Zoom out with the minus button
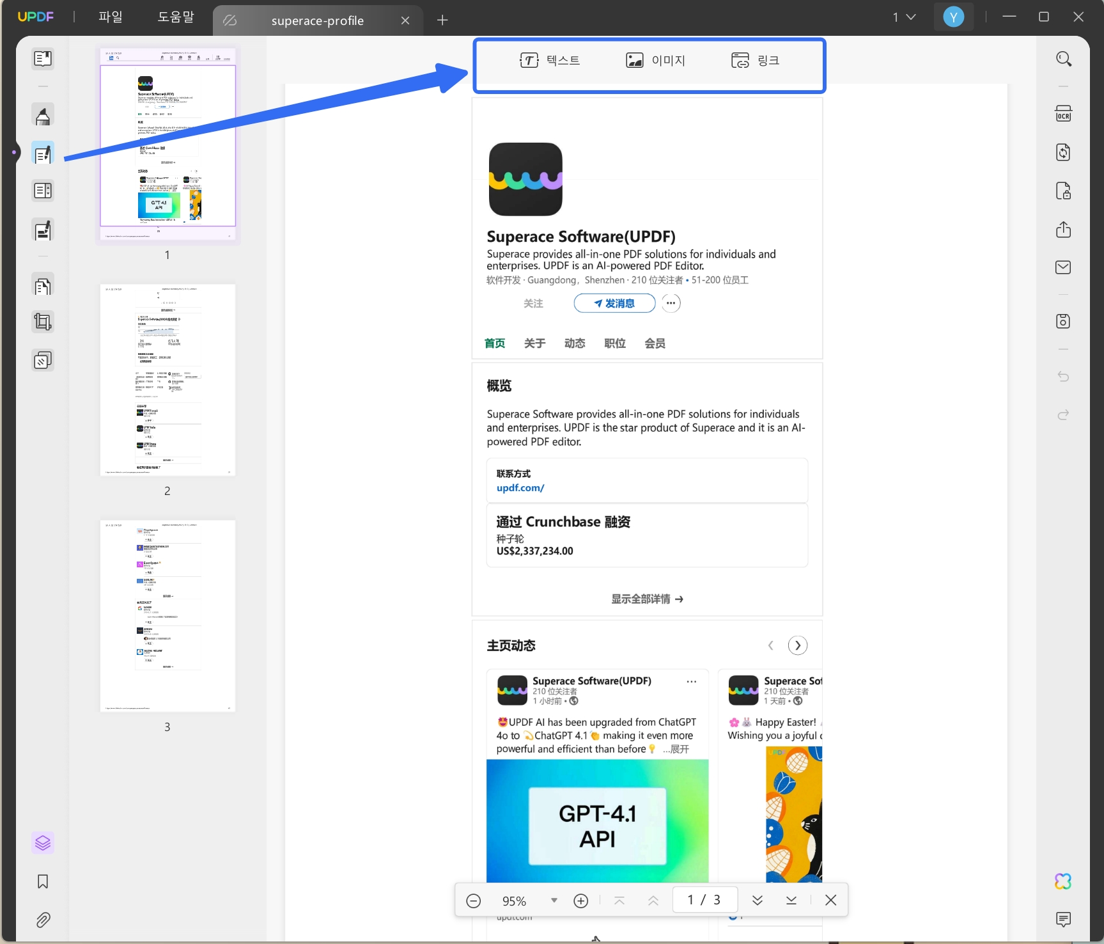This screenshot has width=1104, height=944. click(474, 901)
